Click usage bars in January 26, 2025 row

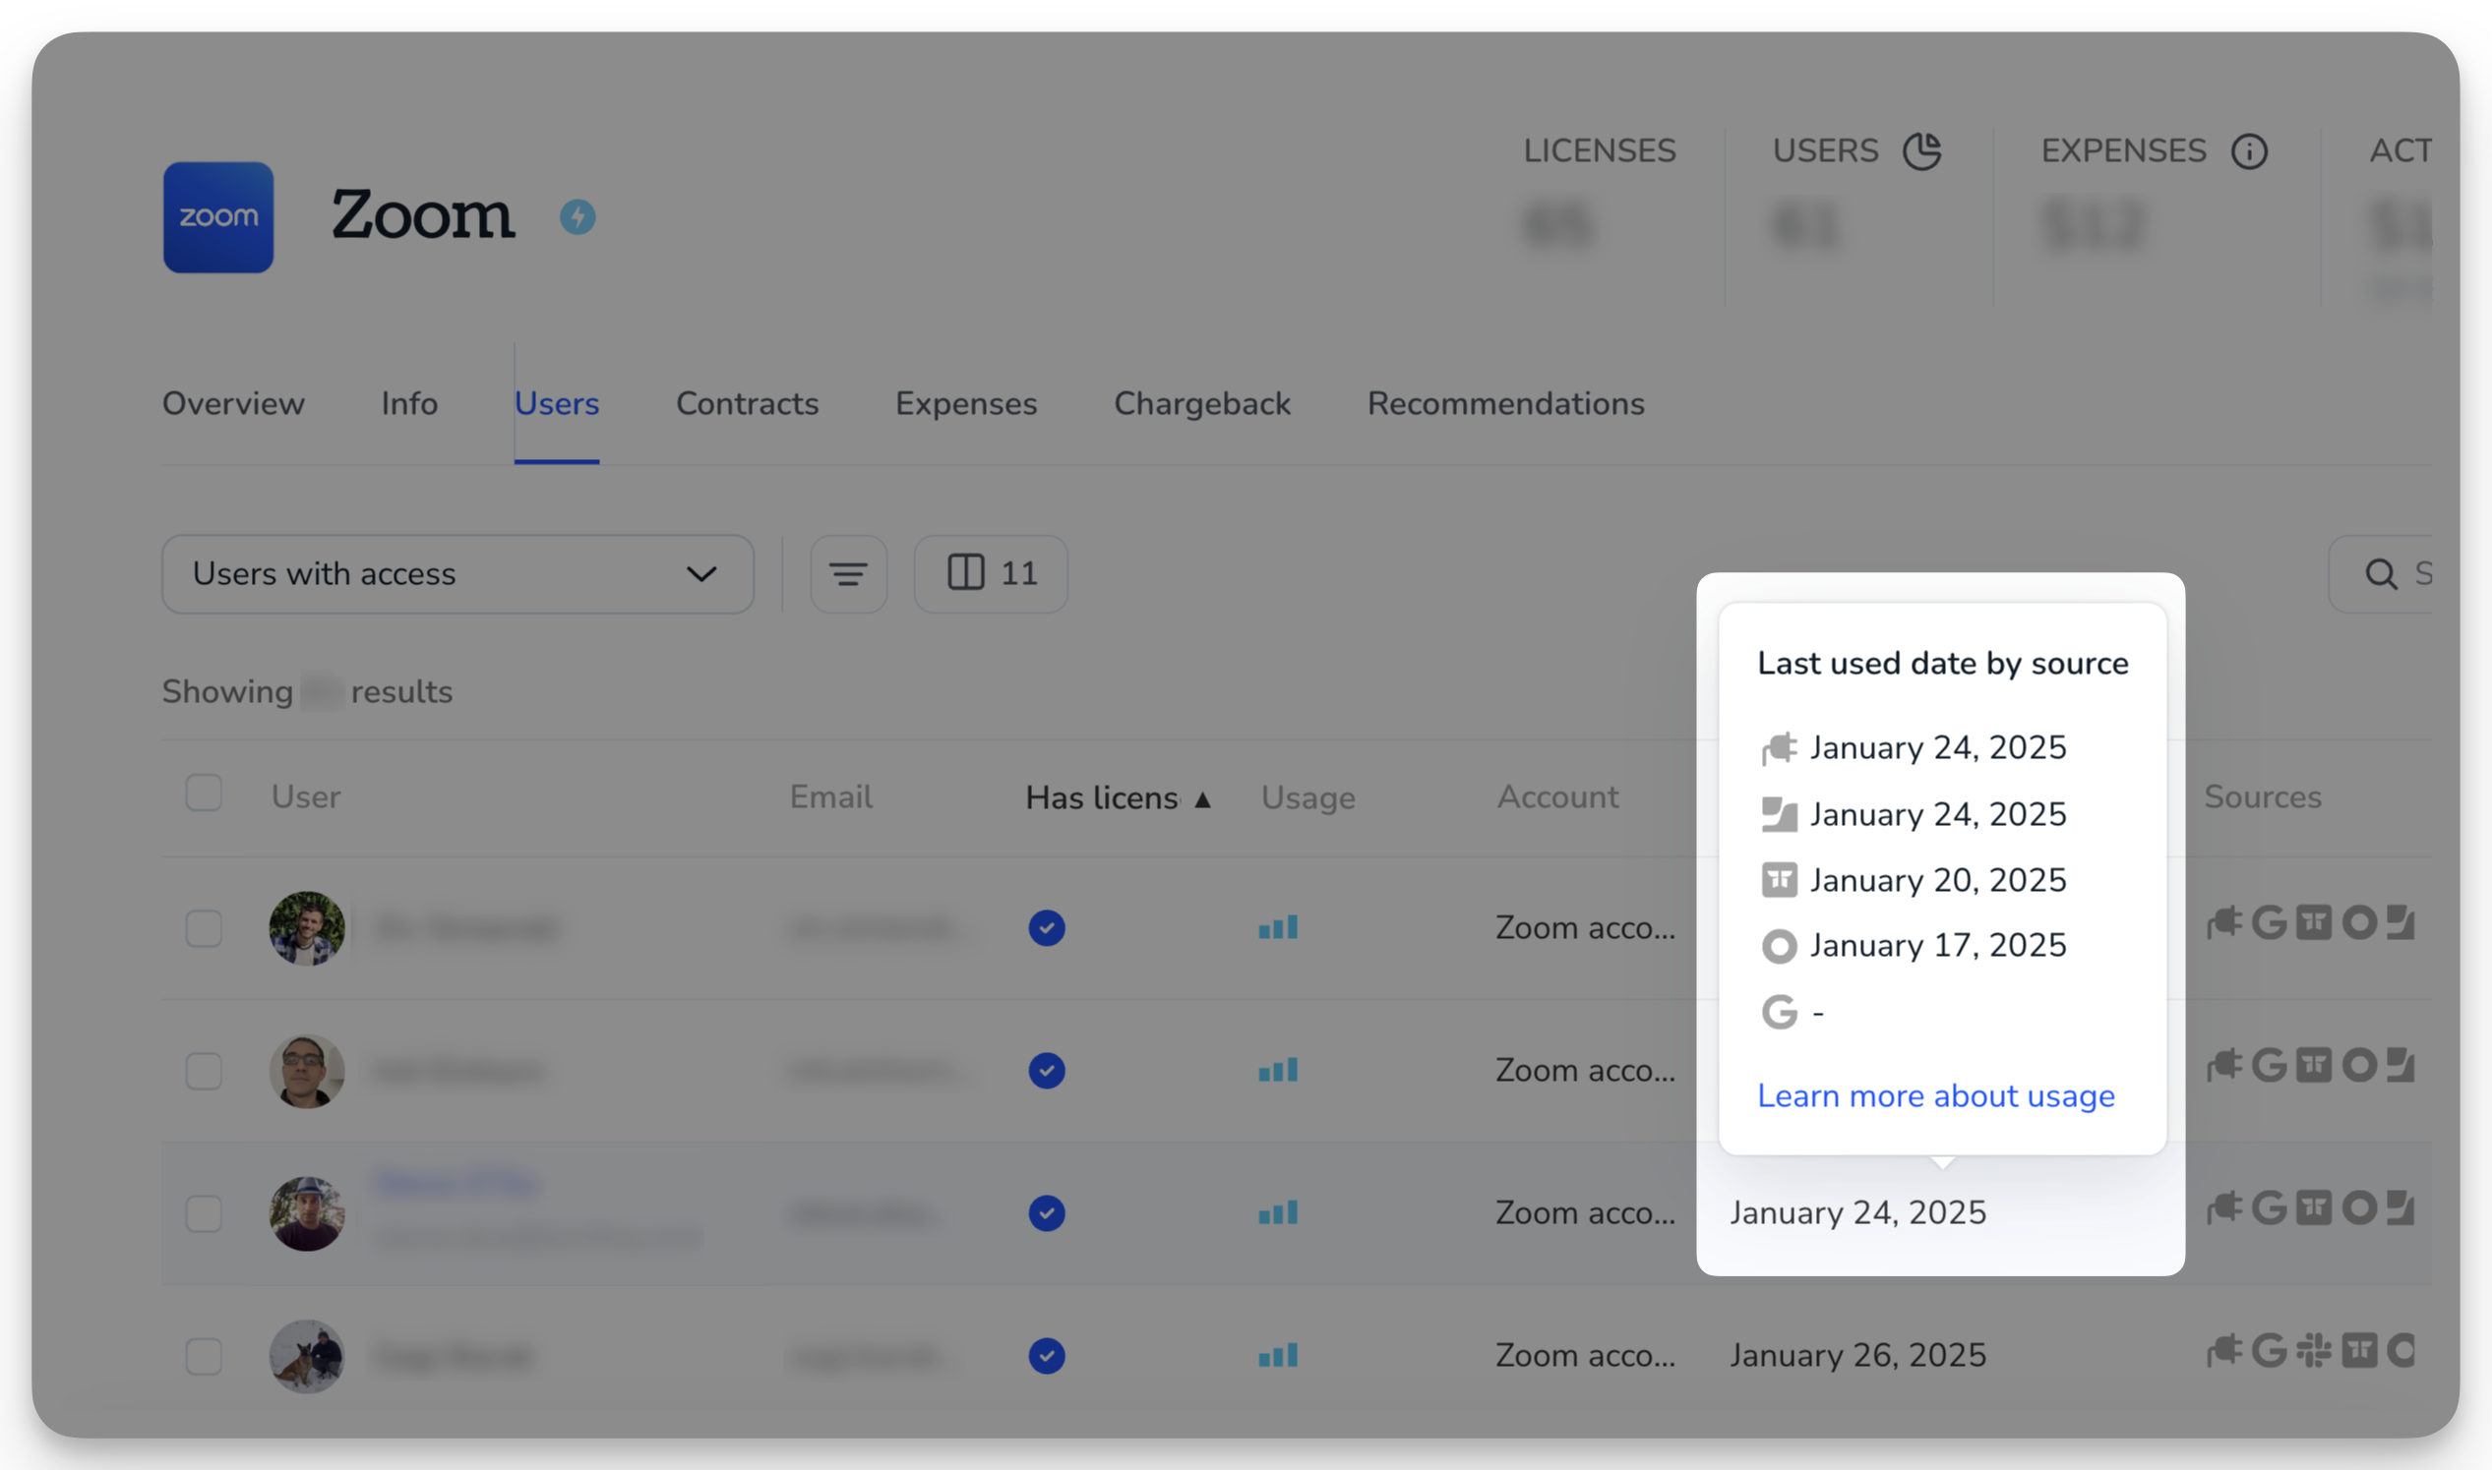(x=1278, y=1356)
